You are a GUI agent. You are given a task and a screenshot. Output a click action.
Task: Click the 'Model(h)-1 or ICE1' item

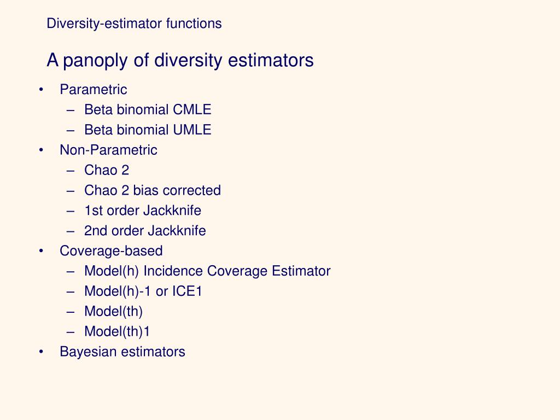143,291
